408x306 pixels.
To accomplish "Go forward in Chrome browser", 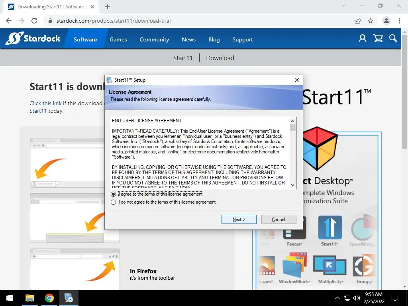I will [x=22, y=21].
